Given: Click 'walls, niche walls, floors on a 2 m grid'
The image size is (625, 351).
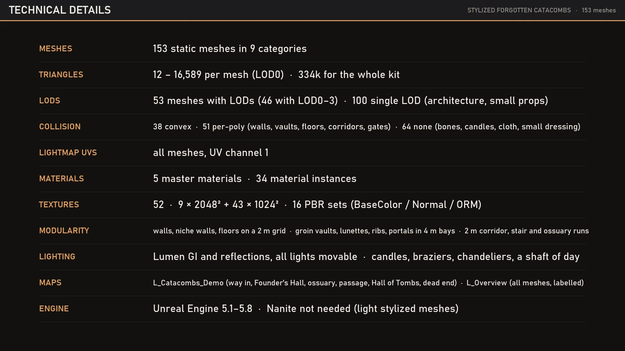Looking at the screenshot, I should click(x=219, y=231).
